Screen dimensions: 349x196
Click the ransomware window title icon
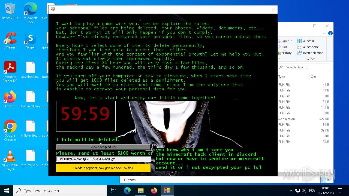click(x=53, y=9)
